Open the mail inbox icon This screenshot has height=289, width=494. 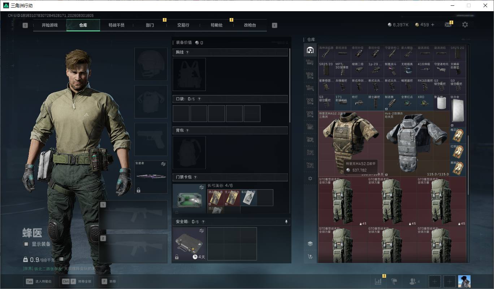pyautogui.click(x=448, y=25)
